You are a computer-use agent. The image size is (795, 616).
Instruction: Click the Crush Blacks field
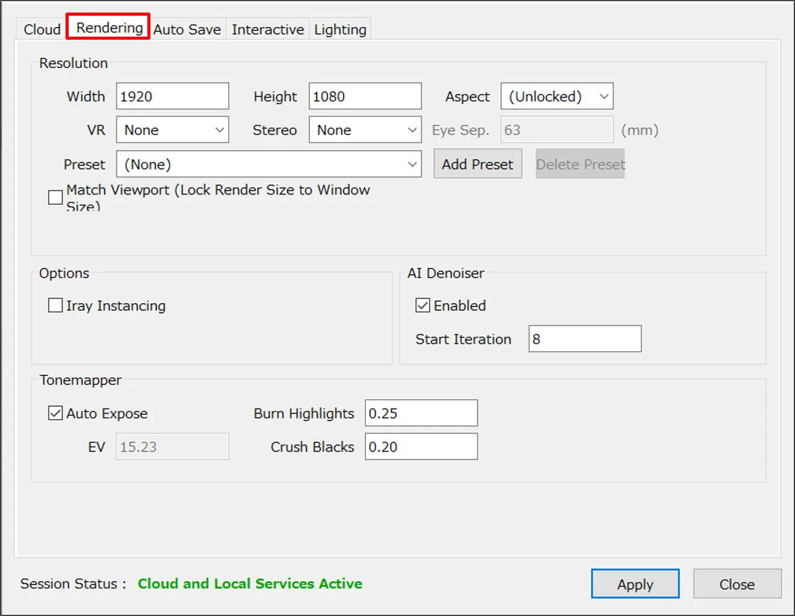(x=421, y=447)
